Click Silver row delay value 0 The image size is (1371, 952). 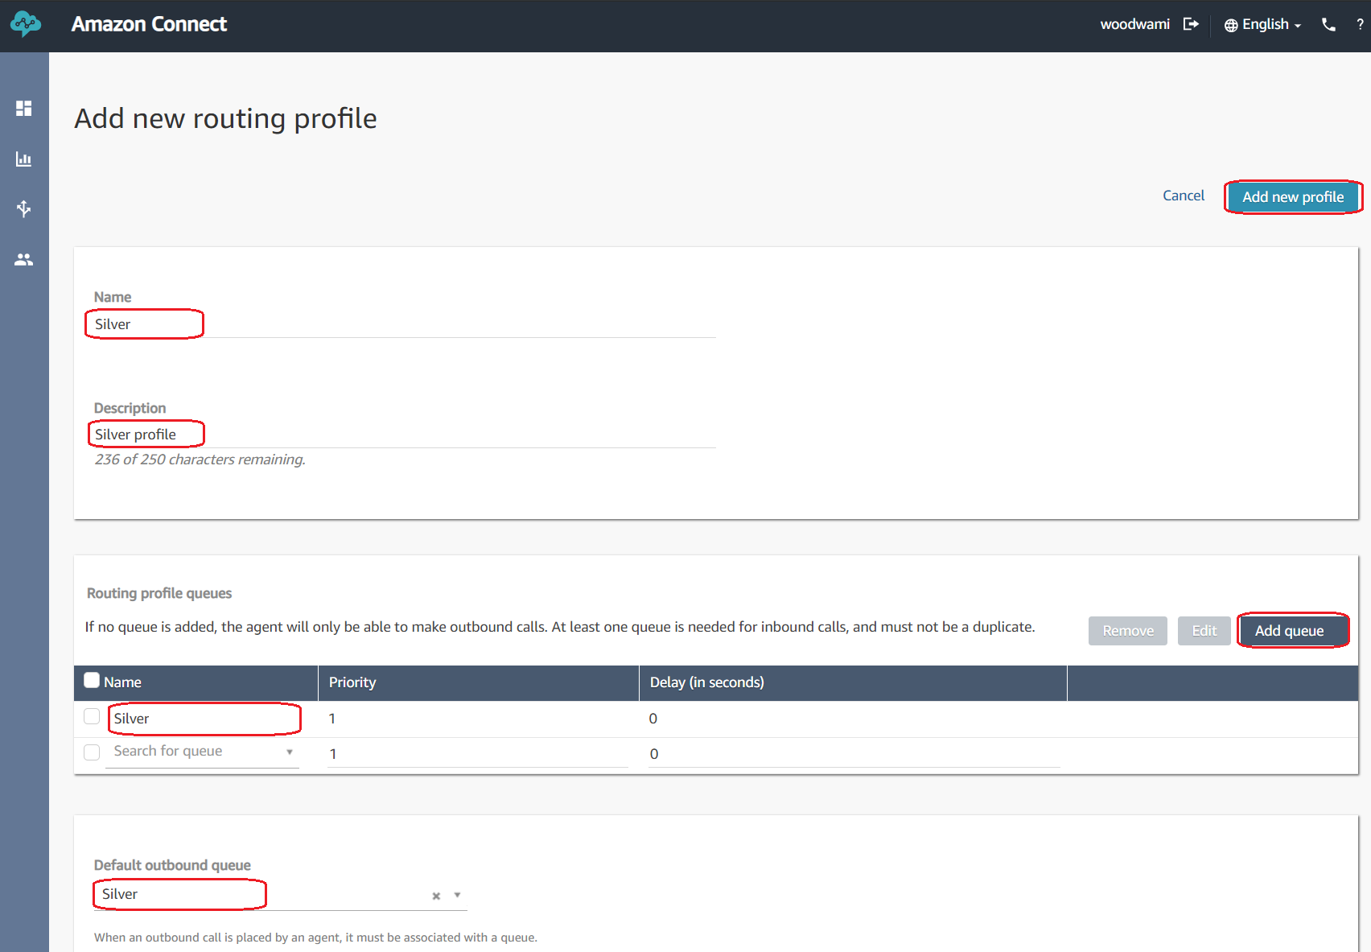pos(653,719)
